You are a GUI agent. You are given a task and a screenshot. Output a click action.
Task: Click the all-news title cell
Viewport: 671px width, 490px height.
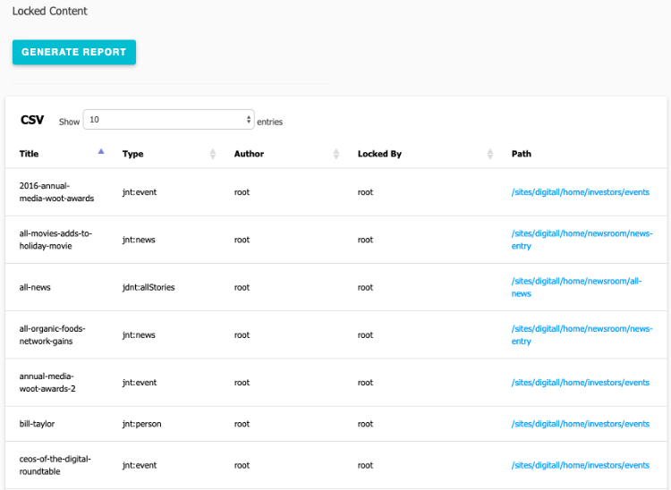33,287
